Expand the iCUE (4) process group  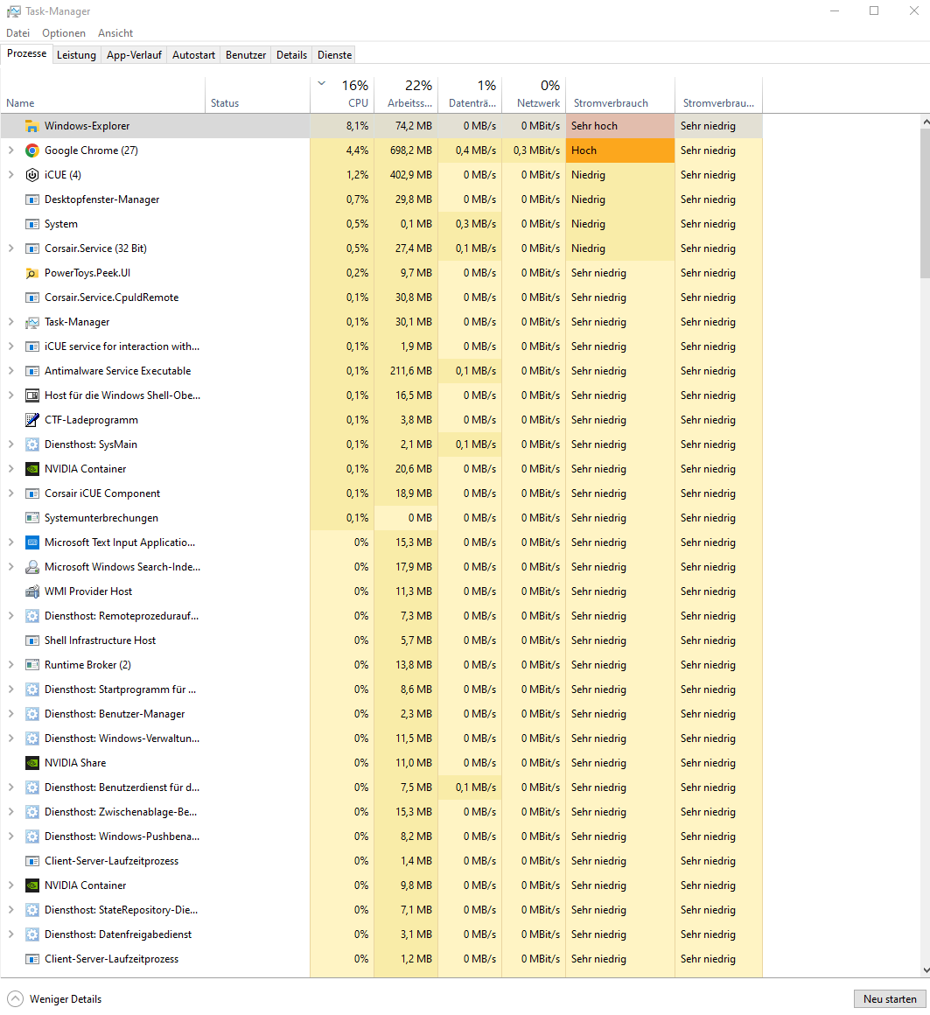(x=11, y=175)
